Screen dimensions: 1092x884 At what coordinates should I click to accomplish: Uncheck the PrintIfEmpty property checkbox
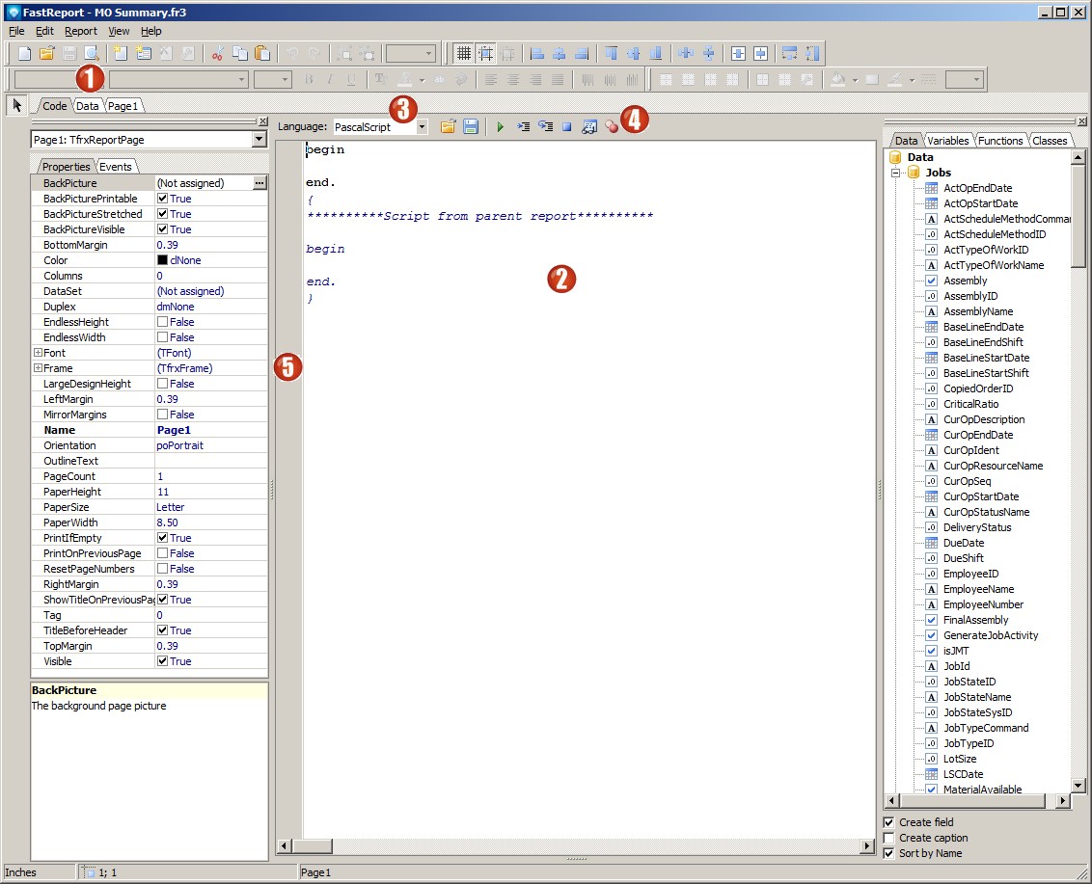[x=163, y=538]
